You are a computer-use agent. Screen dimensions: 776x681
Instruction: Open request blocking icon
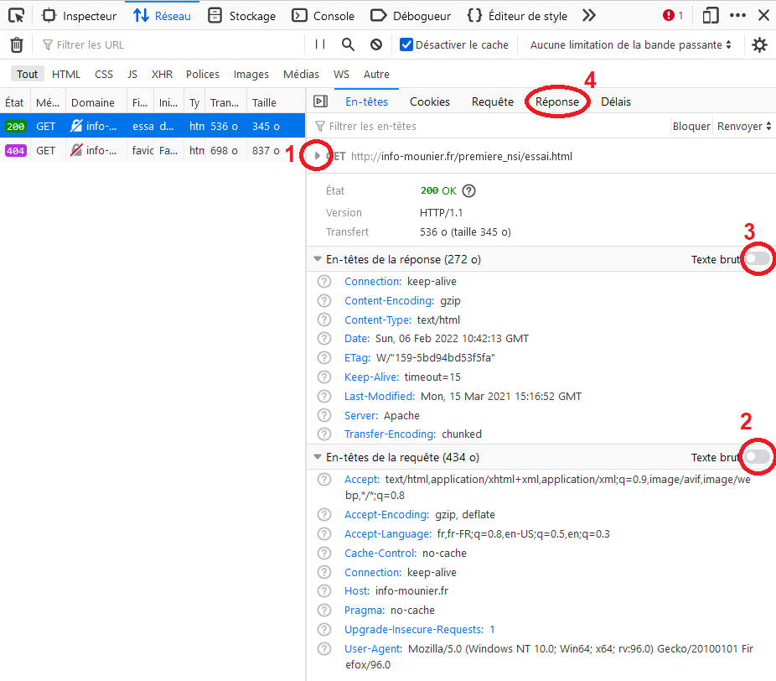376,44
